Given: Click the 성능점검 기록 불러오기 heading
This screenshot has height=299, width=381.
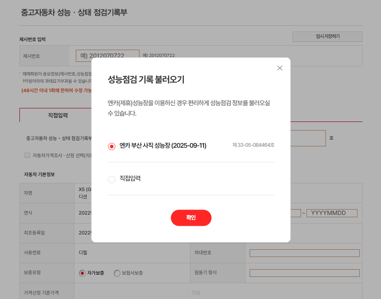Looking at the screenshot, I should click(146, 80).
